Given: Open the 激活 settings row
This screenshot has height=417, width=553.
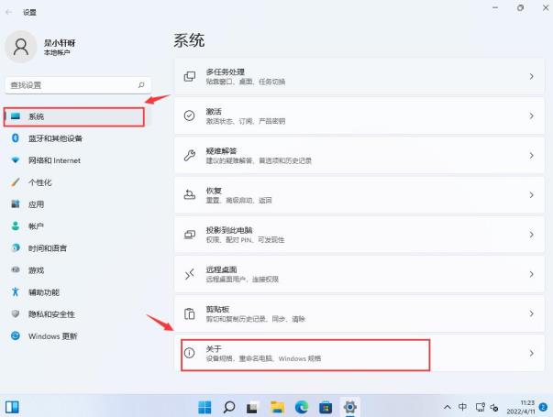Looking at the screenshot, I should point(359,116).
